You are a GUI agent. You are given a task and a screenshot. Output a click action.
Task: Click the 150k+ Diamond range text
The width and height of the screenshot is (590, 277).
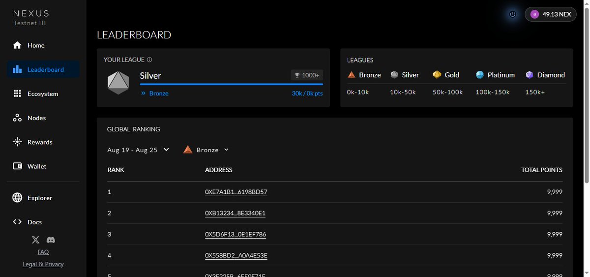click(x=535, y=92)
